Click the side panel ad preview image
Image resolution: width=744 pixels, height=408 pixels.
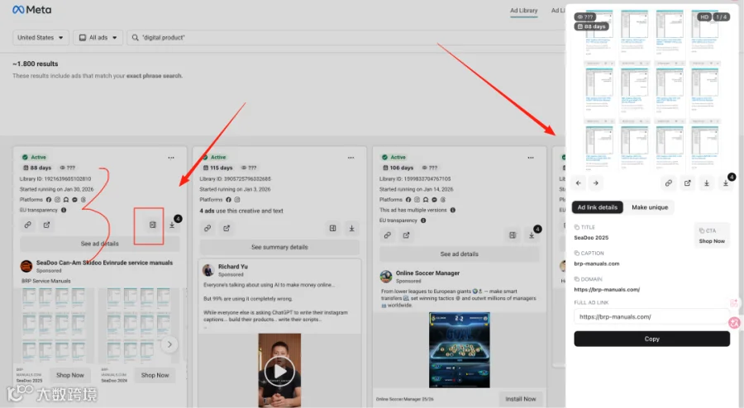(x=651, y=90)
